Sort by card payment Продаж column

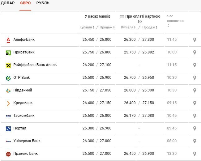[150, 28]
